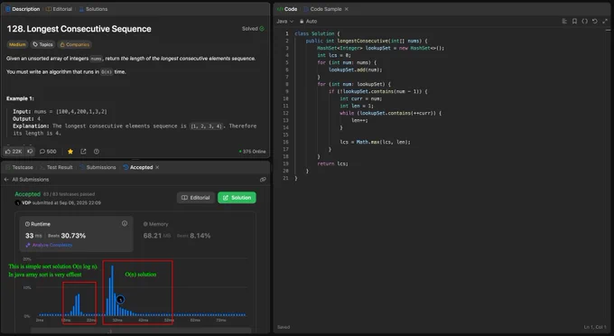Switch to the Editorial tab

tap(59, 9)
